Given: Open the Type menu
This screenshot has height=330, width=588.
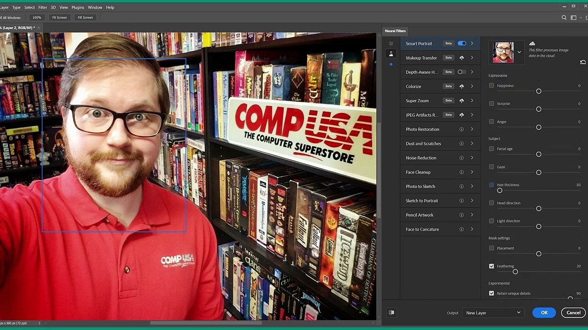Looking at the screenshot, I should pos(16,7).
